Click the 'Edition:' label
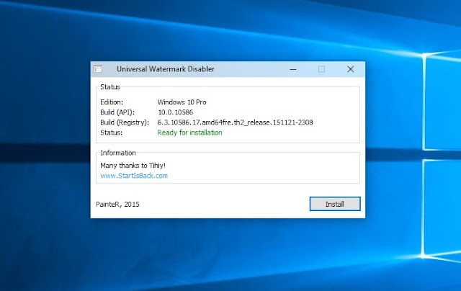461x291 pixels. (112, 102)
